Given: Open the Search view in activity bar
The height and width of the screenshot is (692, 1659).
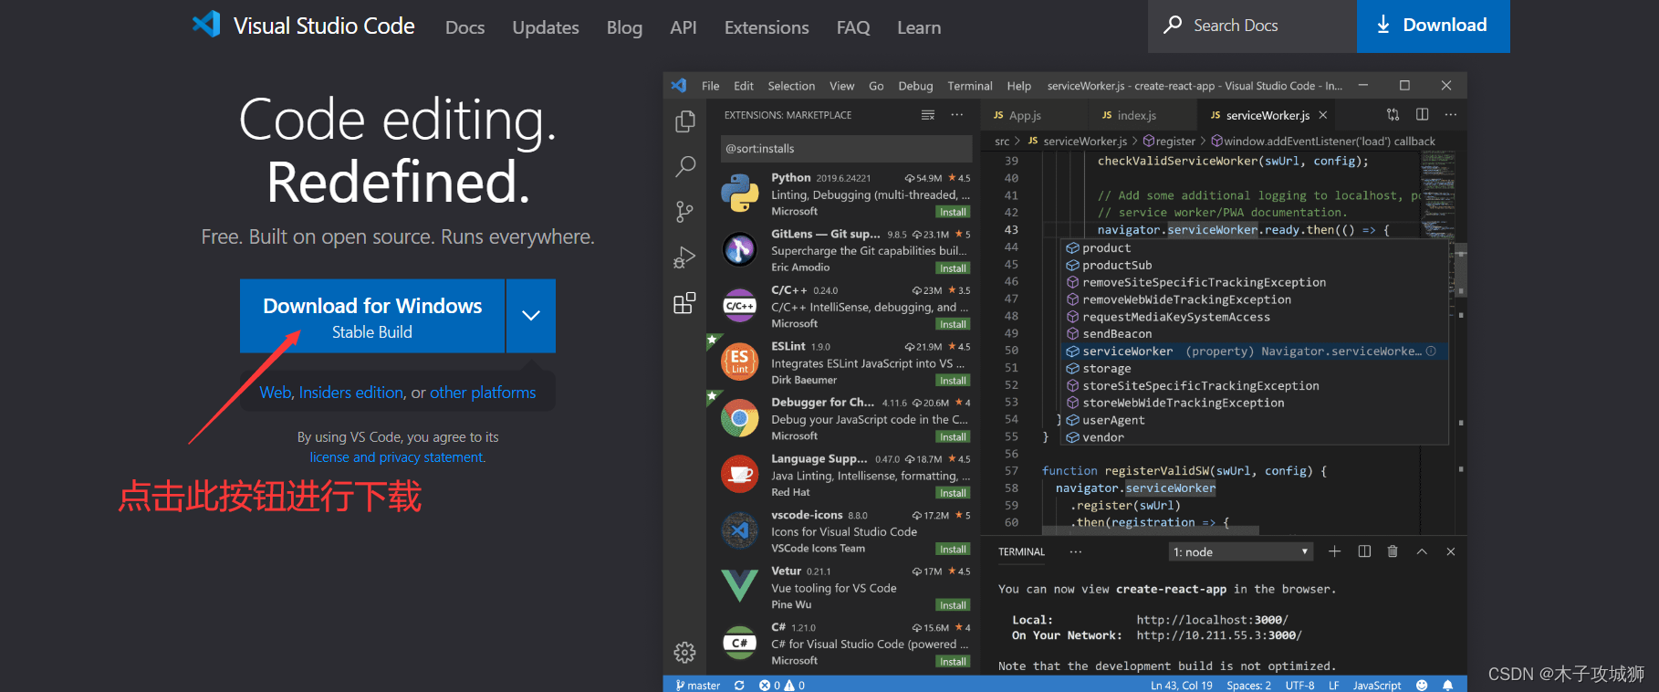Looking at the screenshot, I should pyautogui.click(x=684, y=166).
